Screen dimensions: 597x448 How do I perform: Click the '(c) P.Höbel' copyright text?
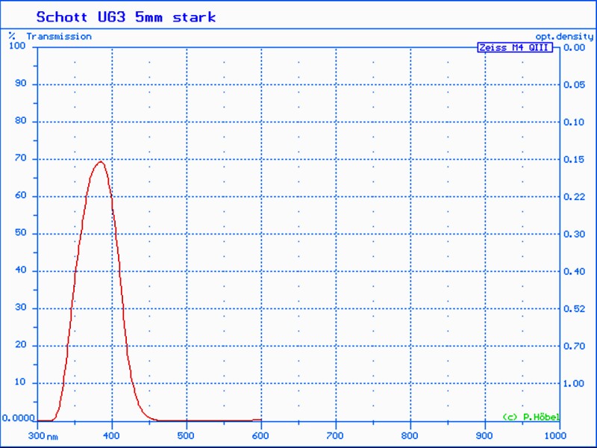(x=531, y=417)
